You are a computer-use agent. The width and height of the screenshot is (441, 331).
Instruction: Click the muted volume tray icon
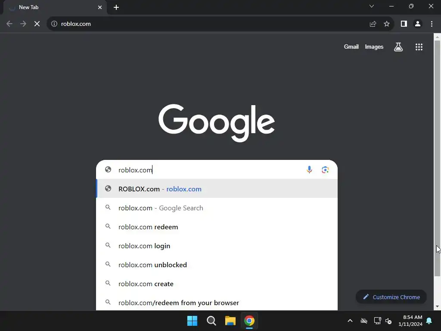click(389, 321)
